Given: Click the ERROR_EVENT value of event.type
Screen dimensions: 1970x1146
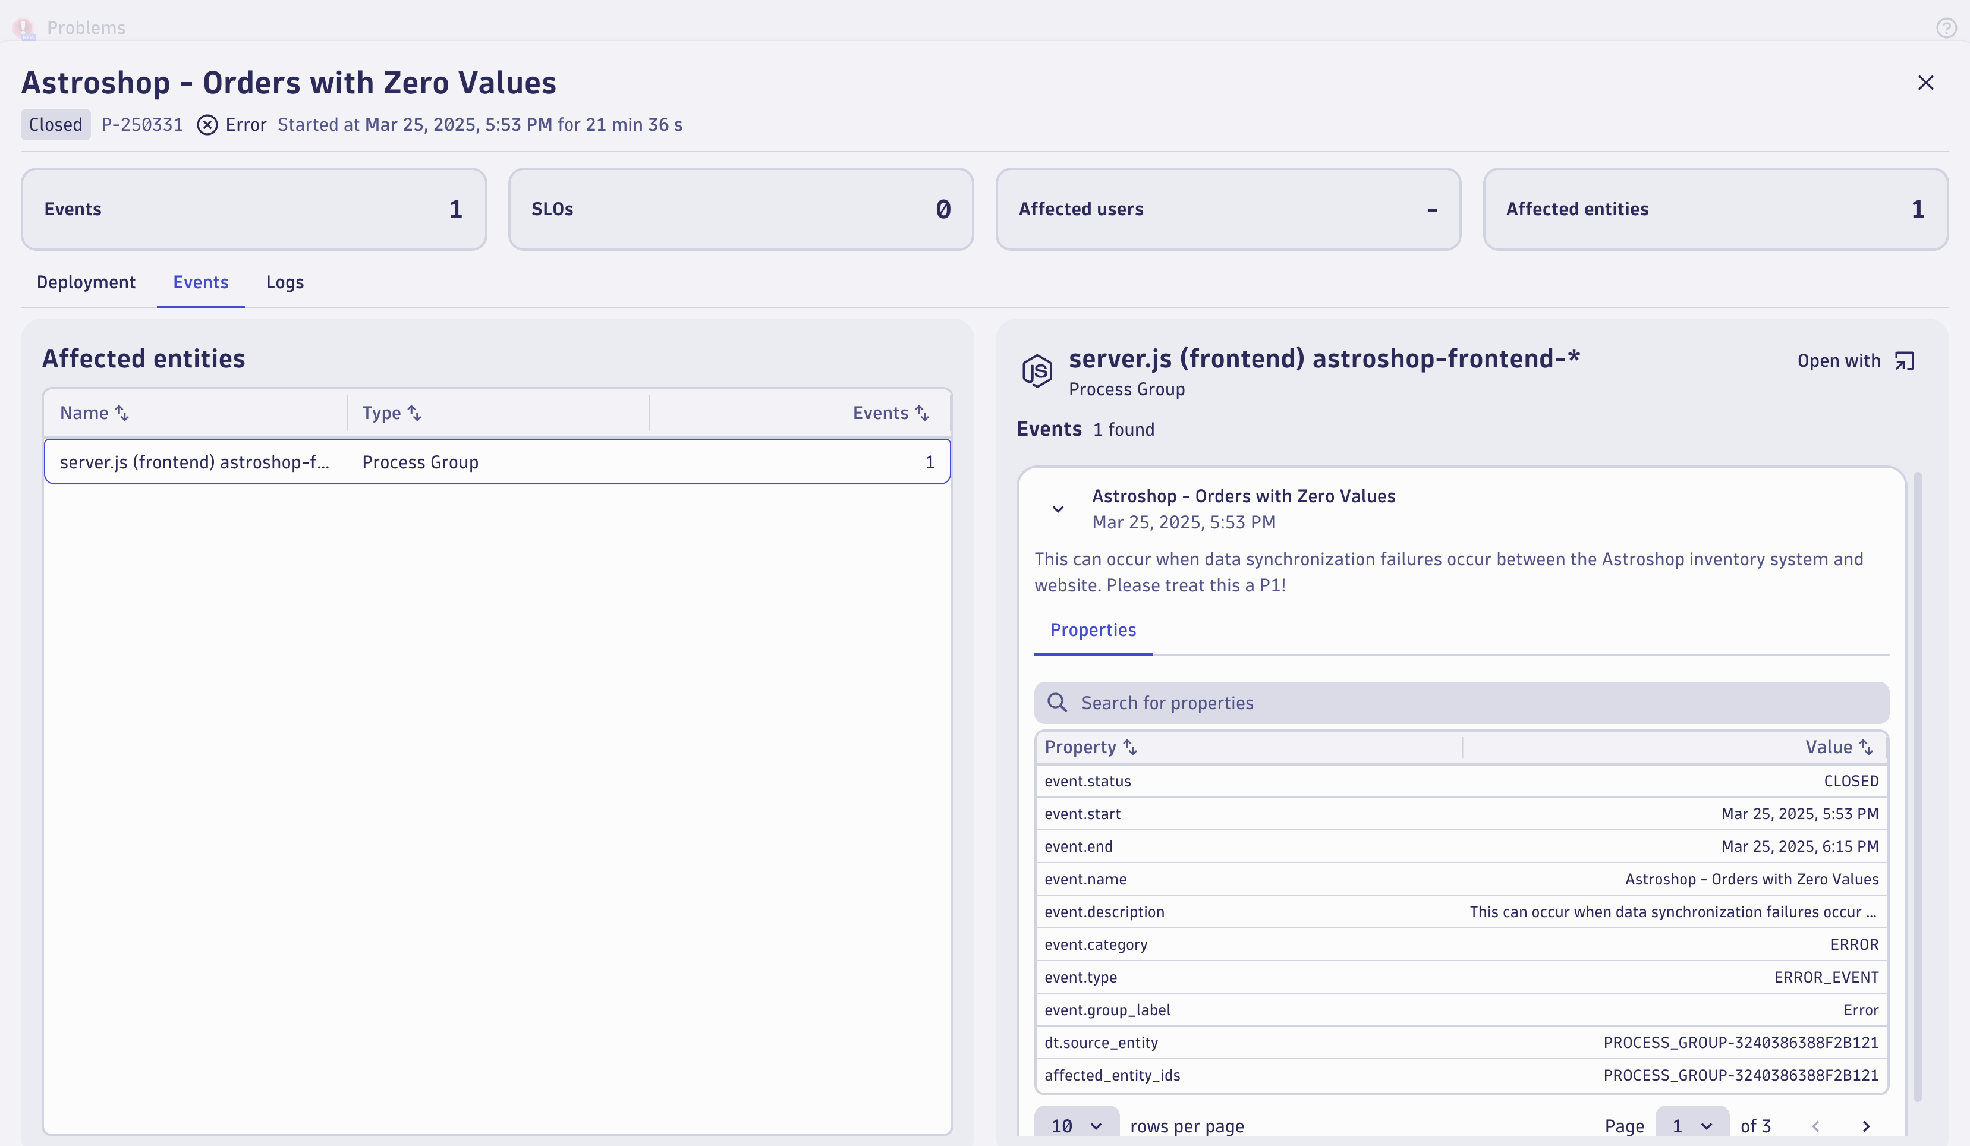Looking at the screenshot, I should tap(1826, 977).
